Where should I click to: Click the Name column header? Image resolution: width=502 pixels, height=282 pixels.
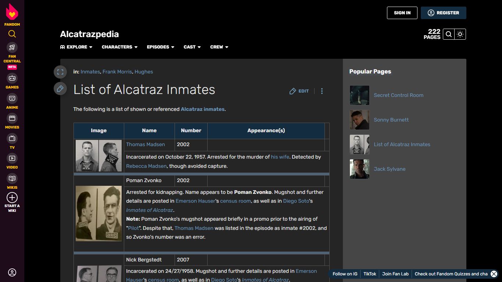tap(149, 131)
